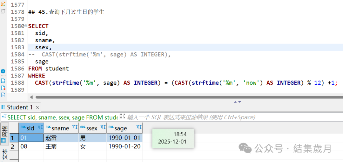Click the filter/sort icon in sage column
The width and height of the screenshot is (343, 162).
pos(139,127)
